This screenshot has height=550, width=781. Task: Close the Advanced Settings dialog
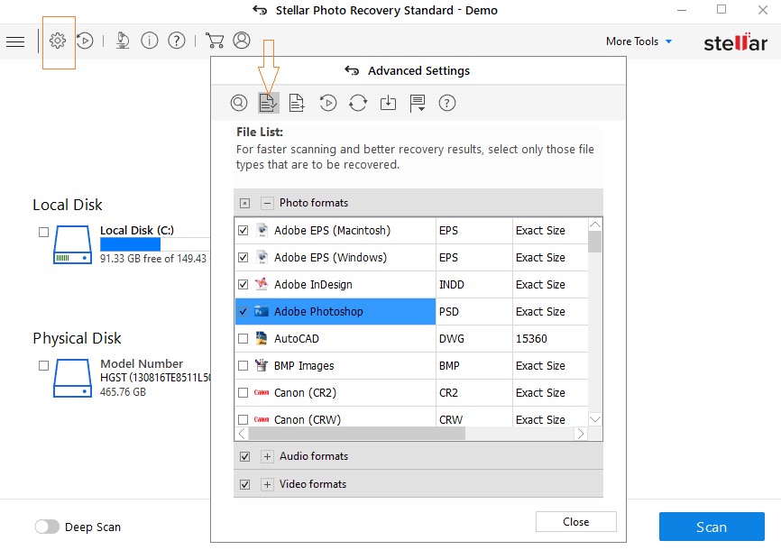(x=575, y=522)
